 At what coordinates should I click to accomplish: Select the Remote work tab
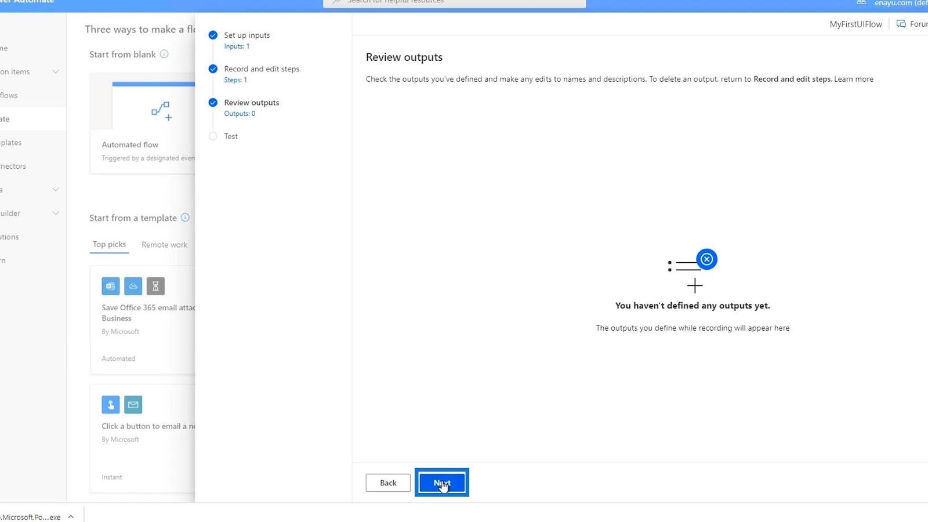[164, 245]
